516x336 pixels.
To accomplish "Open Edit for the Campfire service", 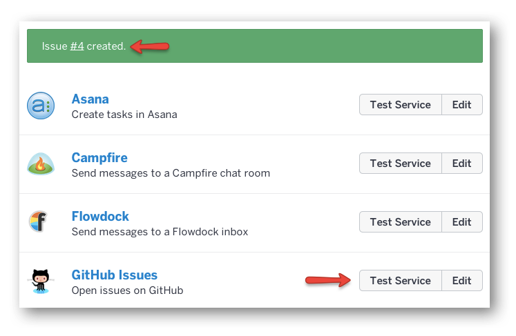I will (x=461, y=164).
